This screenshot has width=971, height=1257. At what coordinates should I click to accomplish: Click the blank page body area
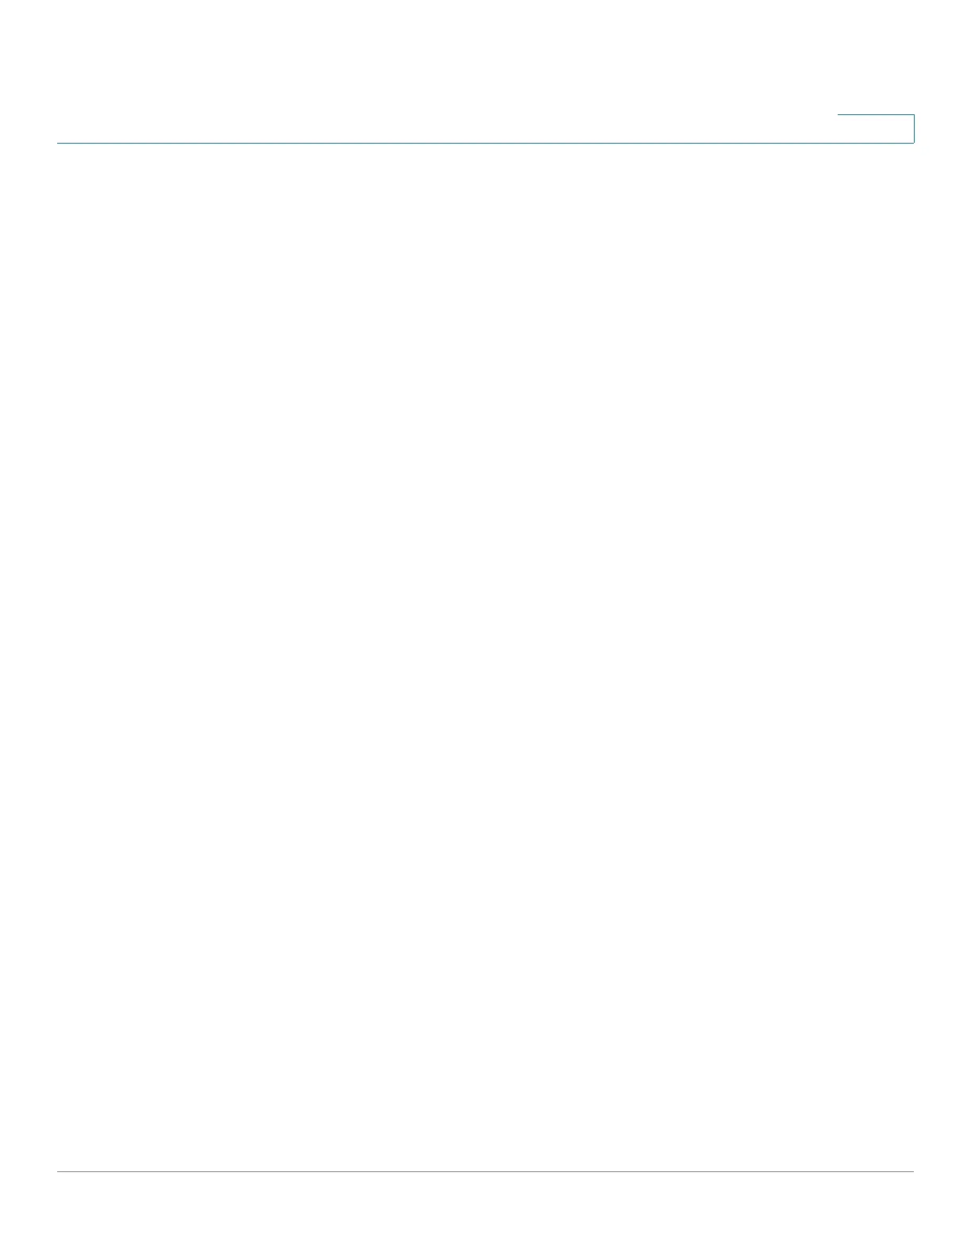click(x=485, y=657)
